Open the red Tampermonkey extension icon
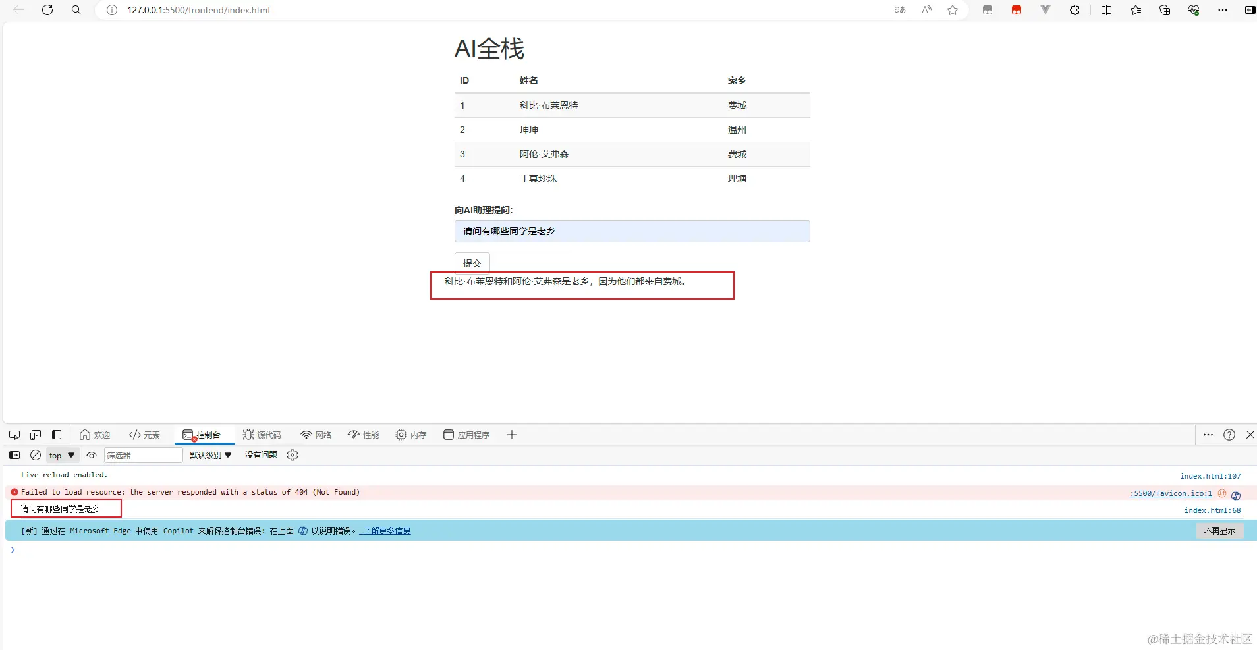Viewport: 1257px width, 650px height. point(1017,10)
